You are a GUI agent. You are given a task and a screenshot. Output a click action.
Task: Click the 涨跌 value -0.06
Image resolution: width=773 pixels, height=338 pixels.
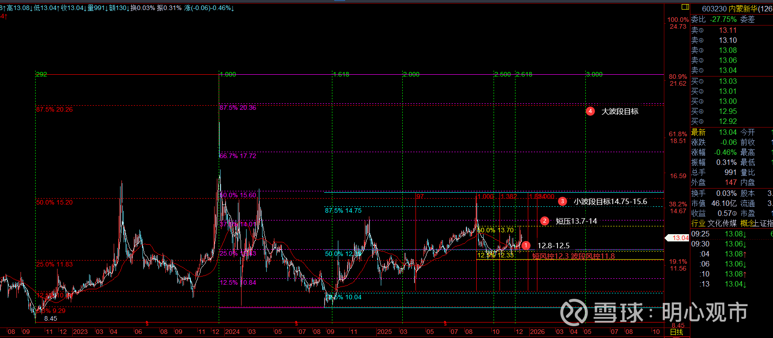pos(729,142)
